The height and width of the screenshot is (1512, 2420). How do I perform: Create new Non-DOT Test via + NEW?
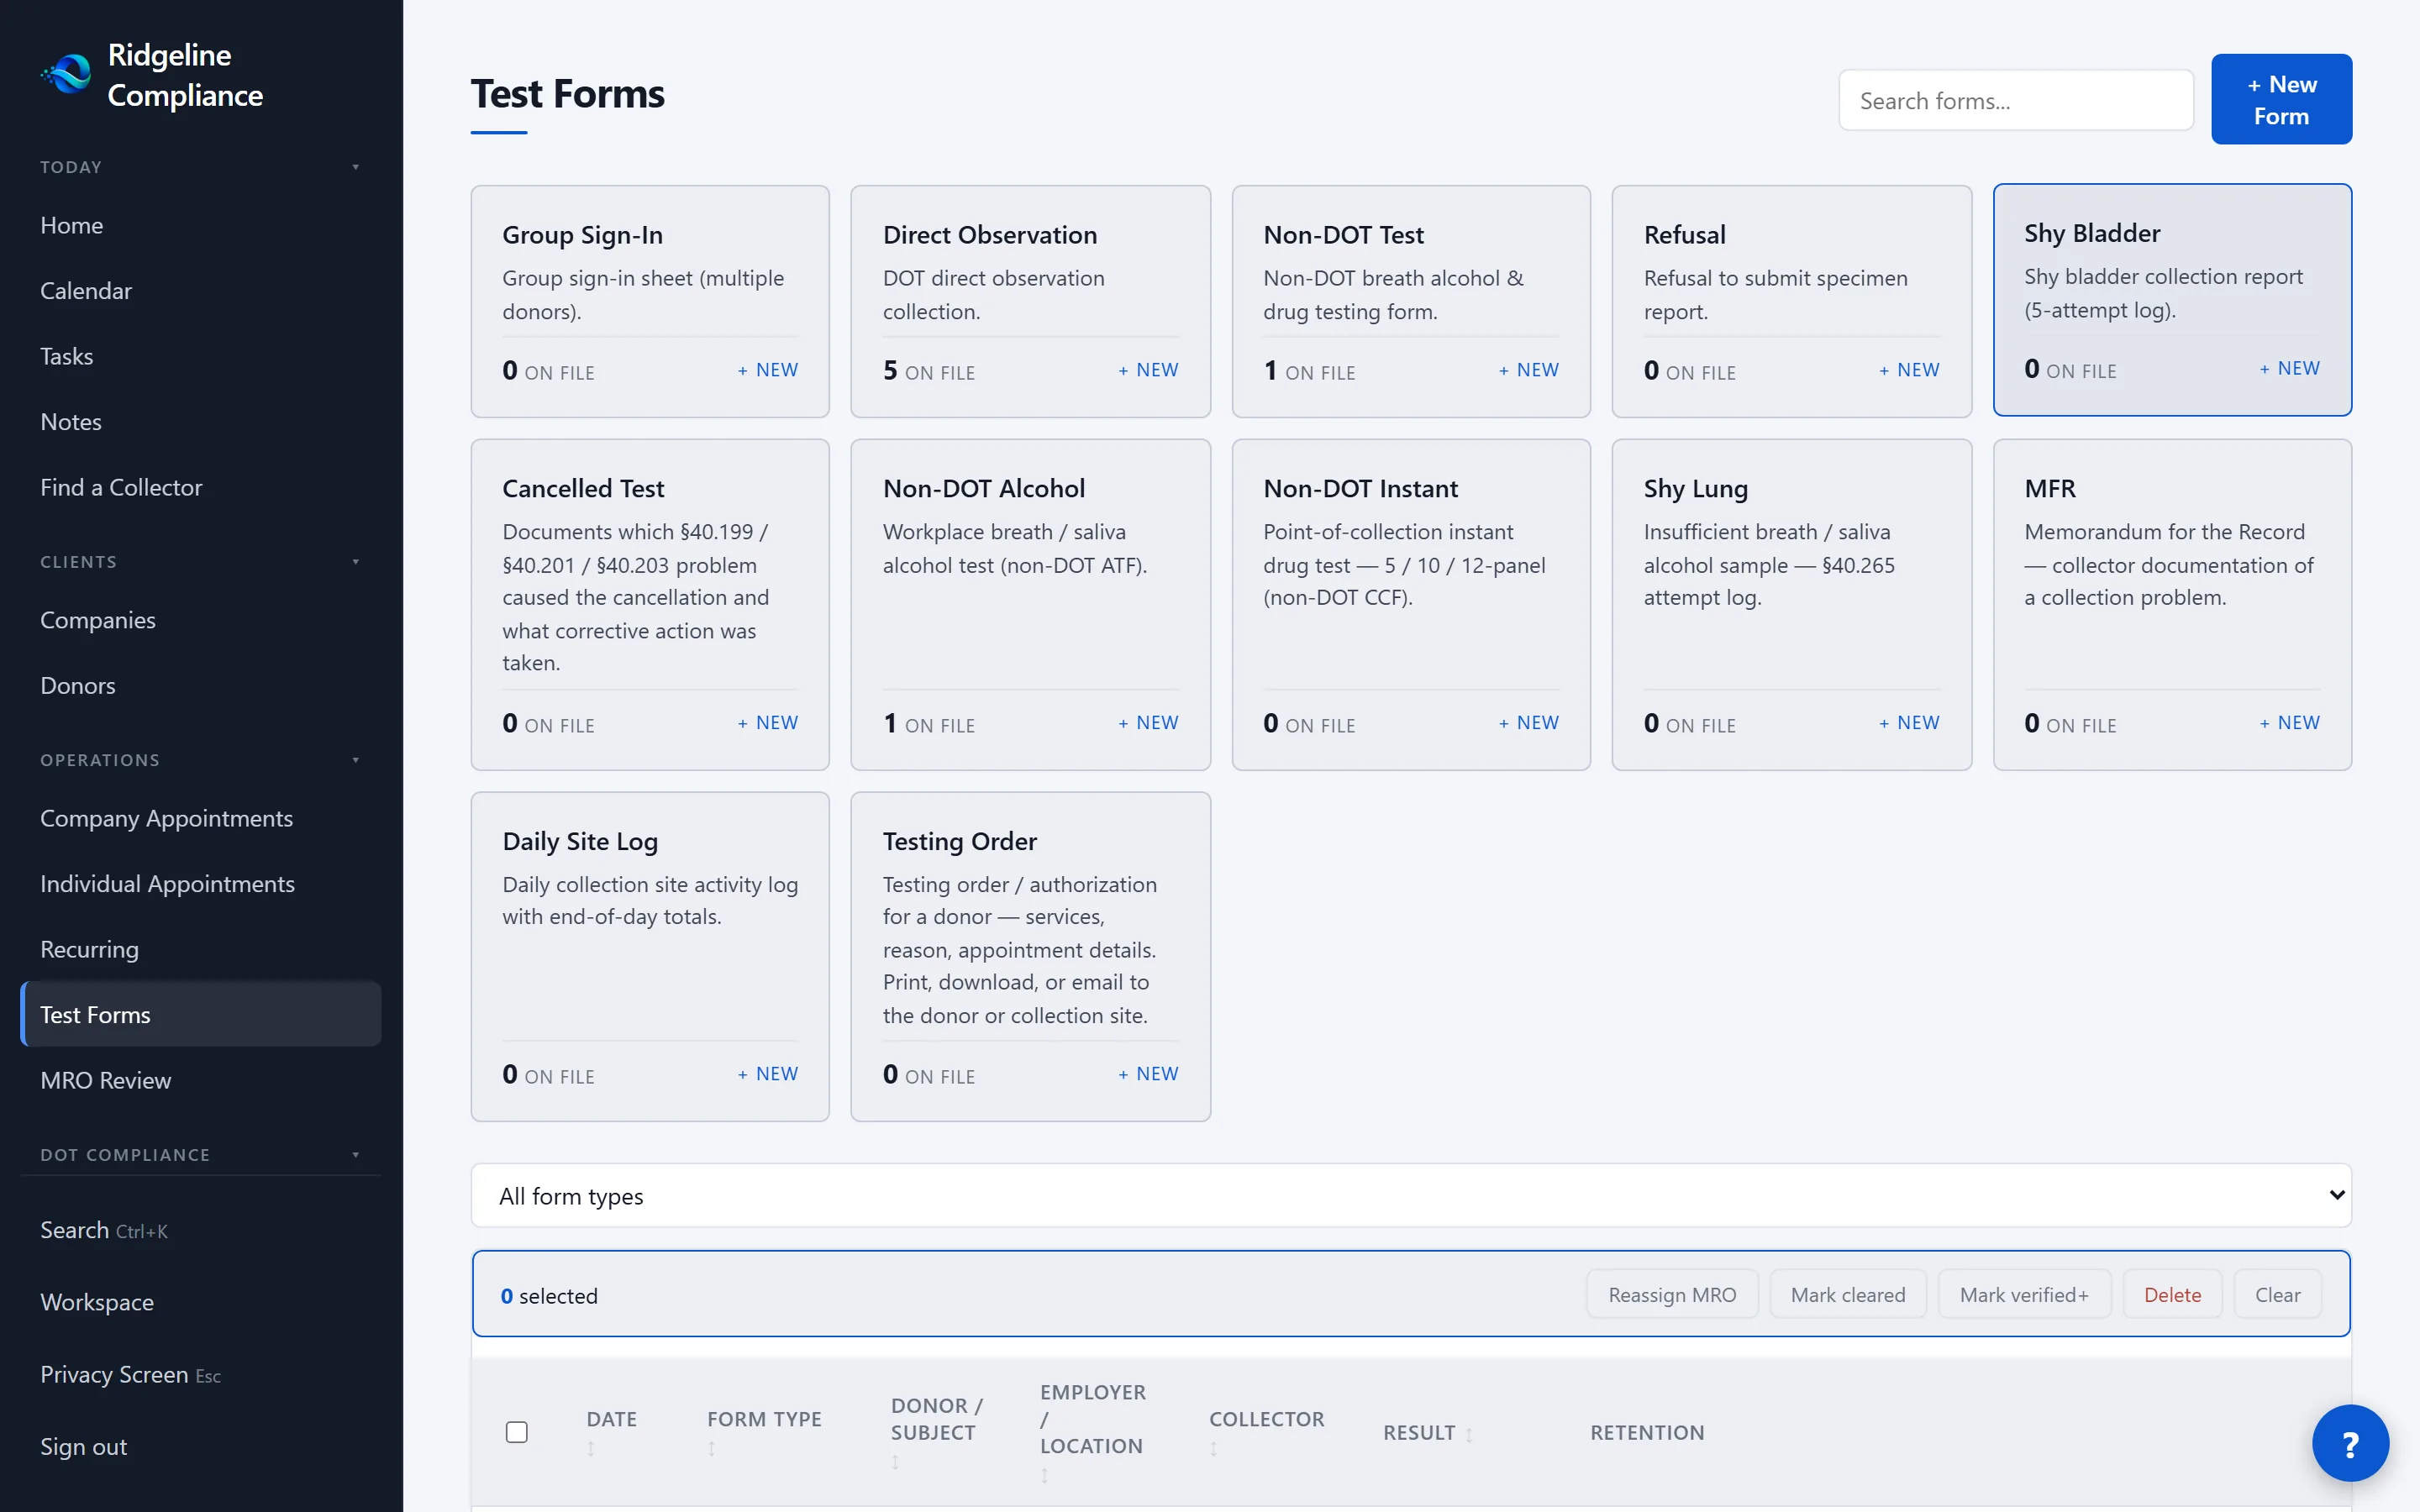click(1528, 370)
